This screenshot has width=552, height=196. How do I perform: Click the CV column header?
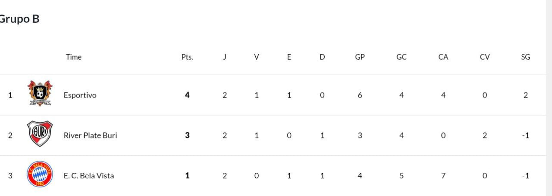point(485,57)
